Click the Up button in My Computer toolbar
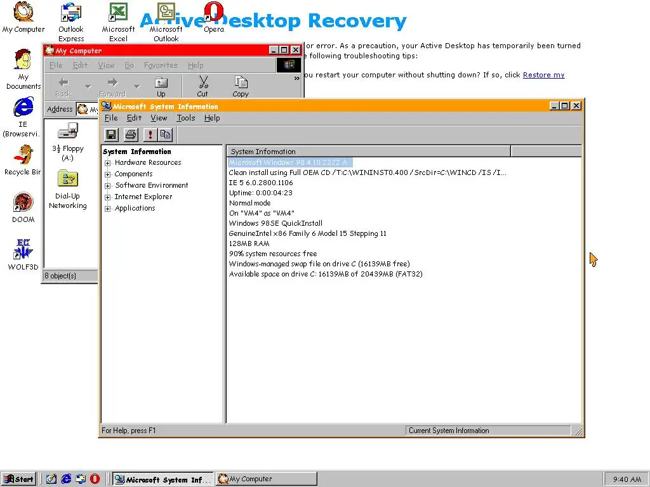 [161, 87]
